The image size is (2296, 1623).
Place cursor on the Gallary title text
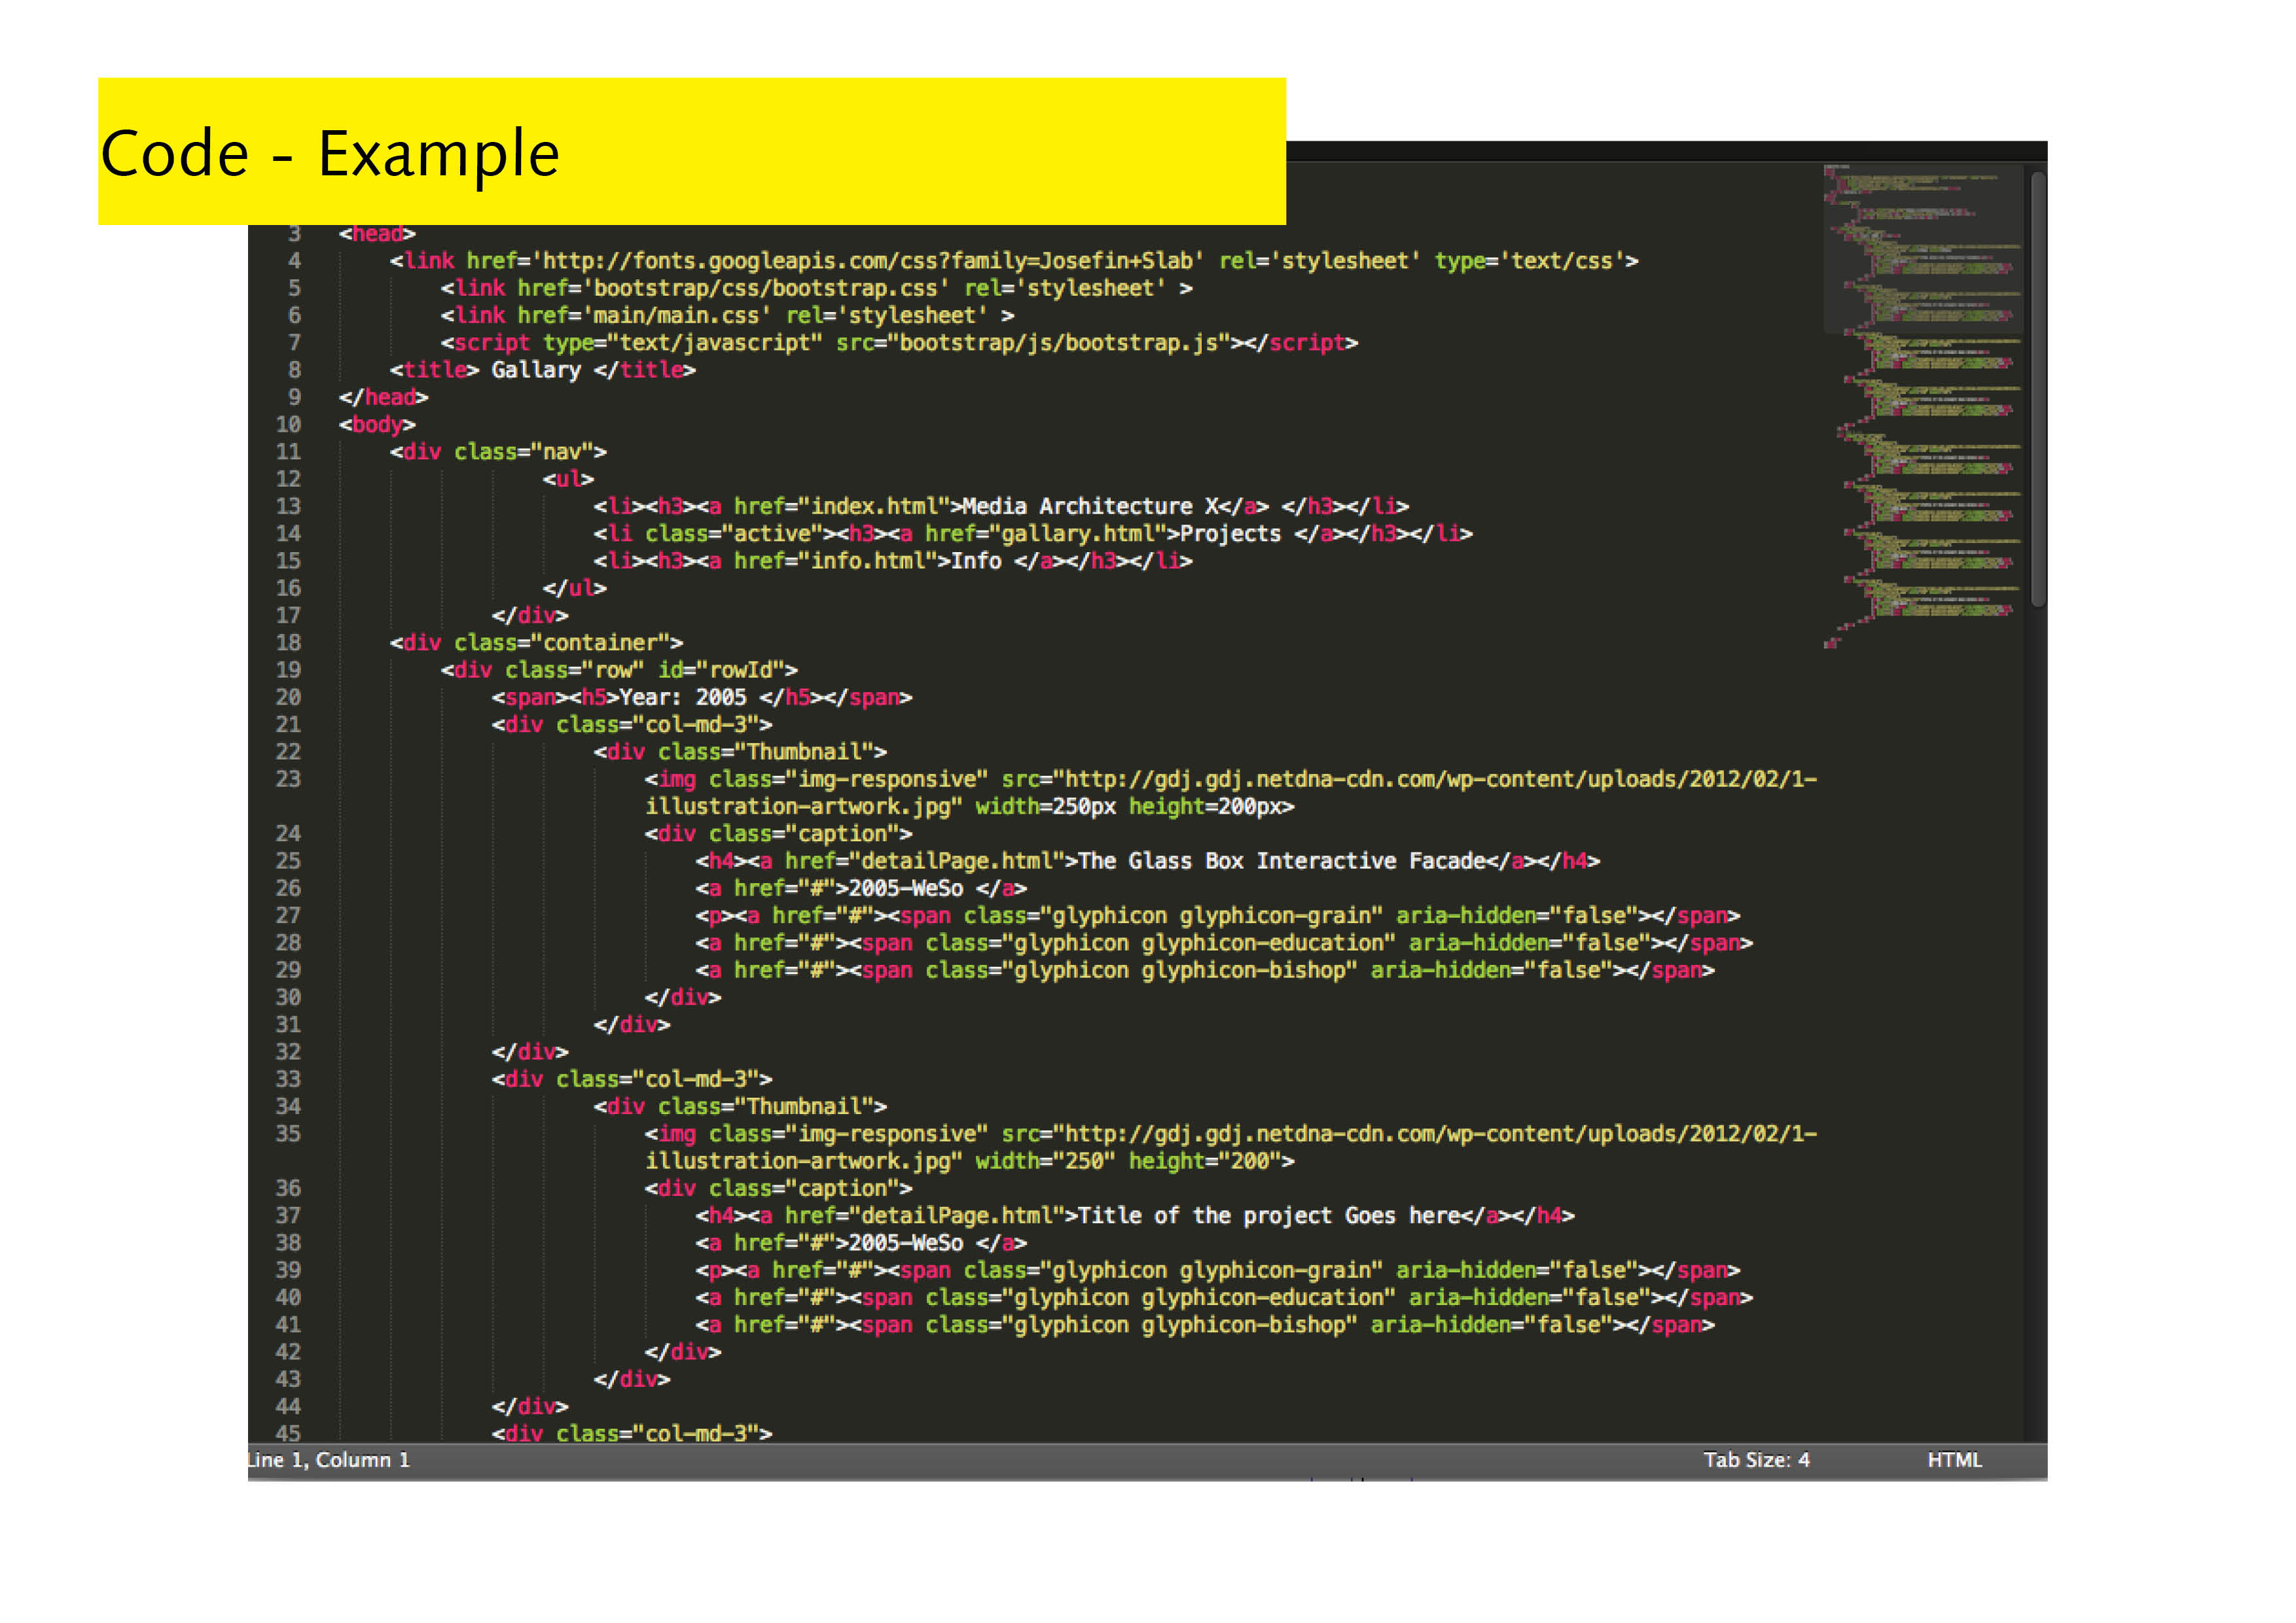[x=536, y=370]
